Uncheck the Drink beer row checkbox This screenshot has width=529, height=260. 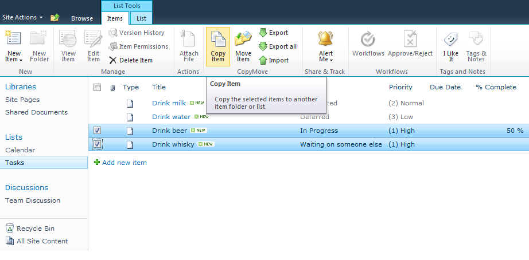tap(98, 131)
